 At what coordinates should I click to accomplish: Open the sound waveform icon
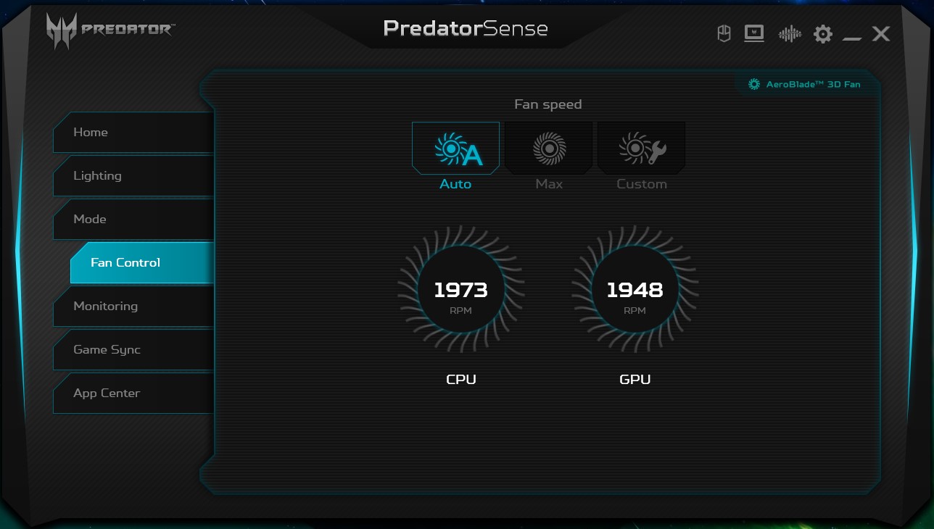789,33
